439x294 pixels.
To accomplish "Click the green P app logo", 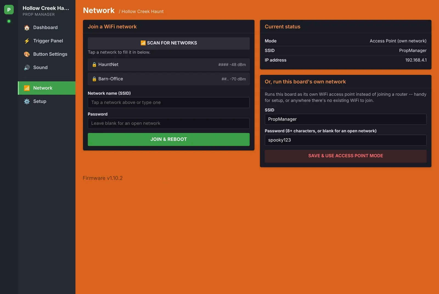I will point(9,10).
